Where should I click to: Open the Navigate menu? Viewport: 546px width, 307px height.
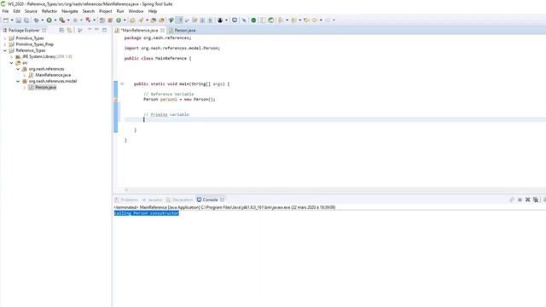coord(70,11)
